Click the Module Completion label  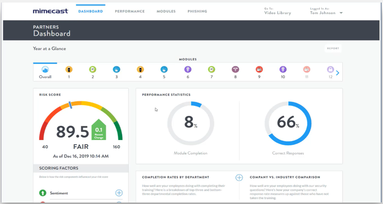(190, 153)
